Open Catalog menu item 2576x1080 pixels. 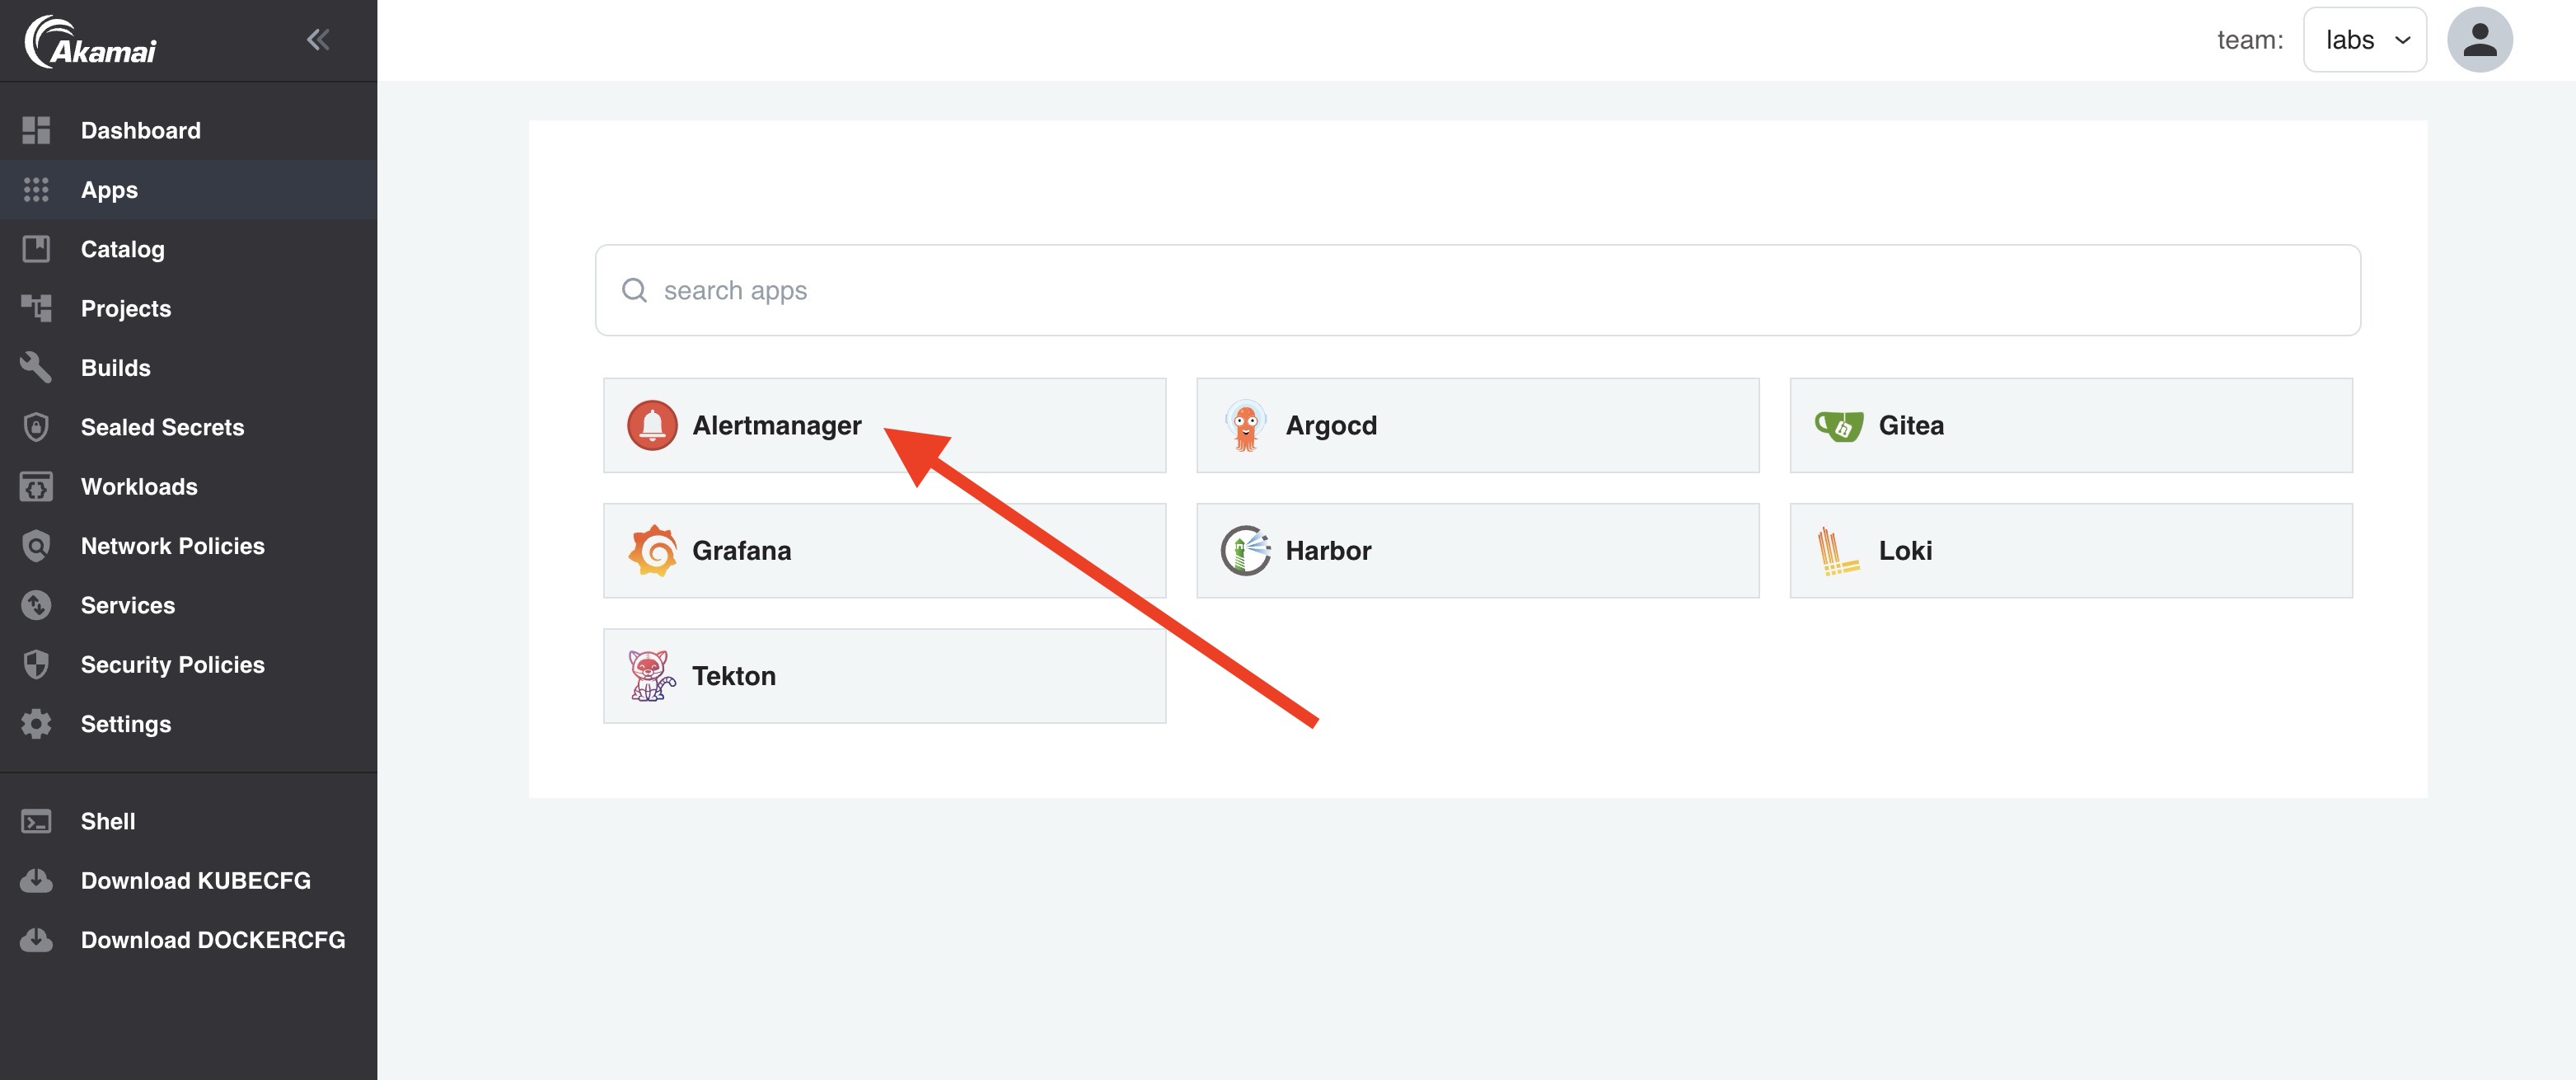click(x=122, y=249)
